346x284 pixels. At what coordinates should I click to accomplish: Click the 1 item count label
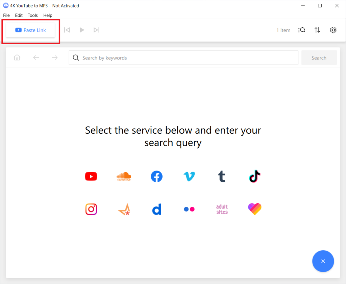click(x=283, y=30)
